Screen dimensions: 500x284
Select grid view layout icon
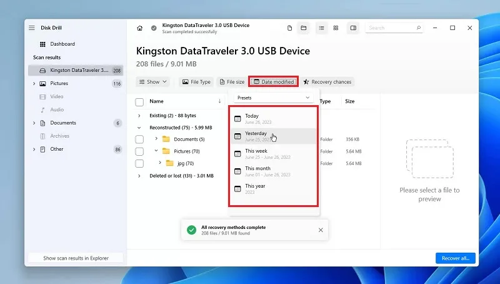tap(336, 28)
